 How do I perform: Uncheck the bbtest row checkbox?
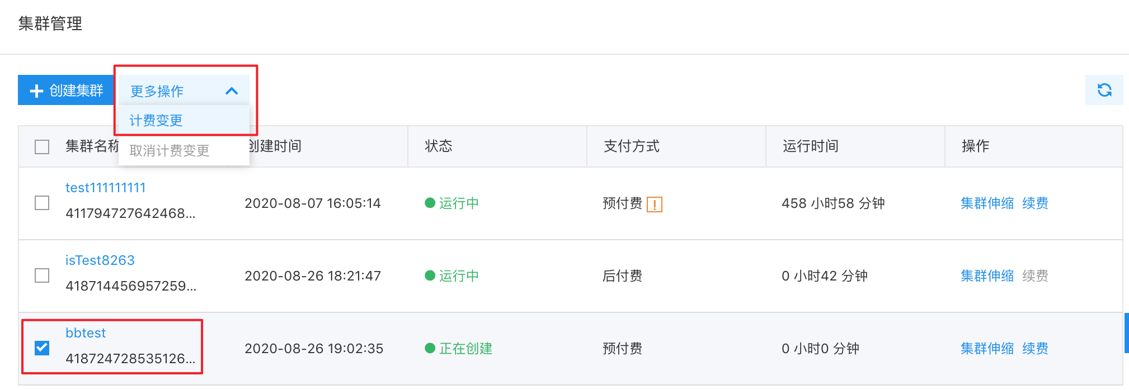[42, 348]
